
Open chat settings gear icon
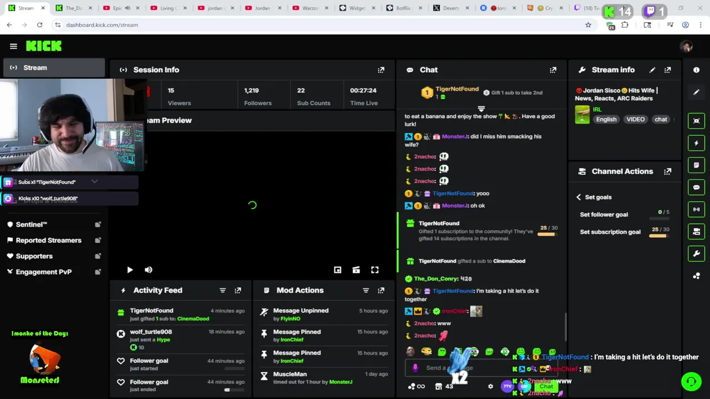click(490, 386)
